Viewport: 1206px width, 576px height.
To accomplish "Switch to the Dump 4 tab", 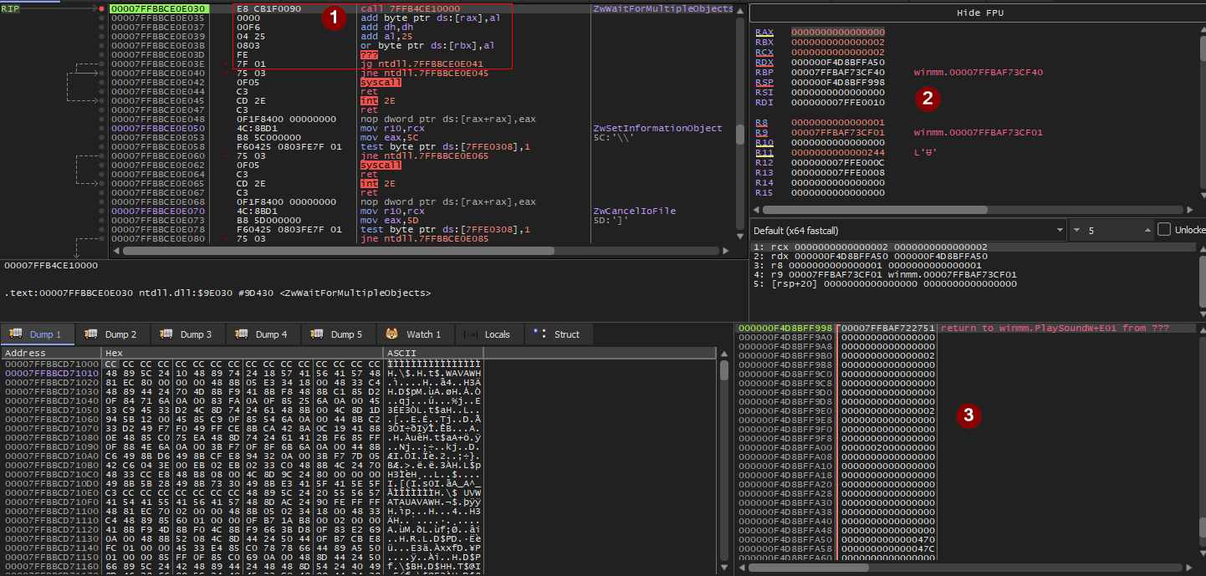I will 263,334.
